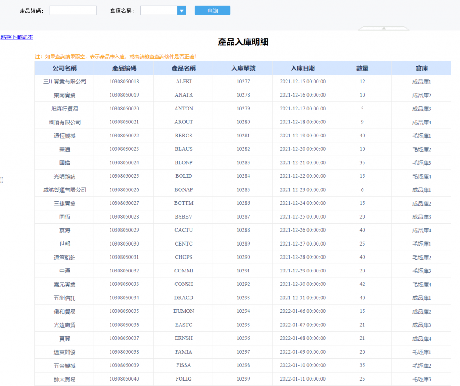Select company cell 五金機械
Image resolution: width=460 pixels, height=386 pixels.
(x=65, y=365)
